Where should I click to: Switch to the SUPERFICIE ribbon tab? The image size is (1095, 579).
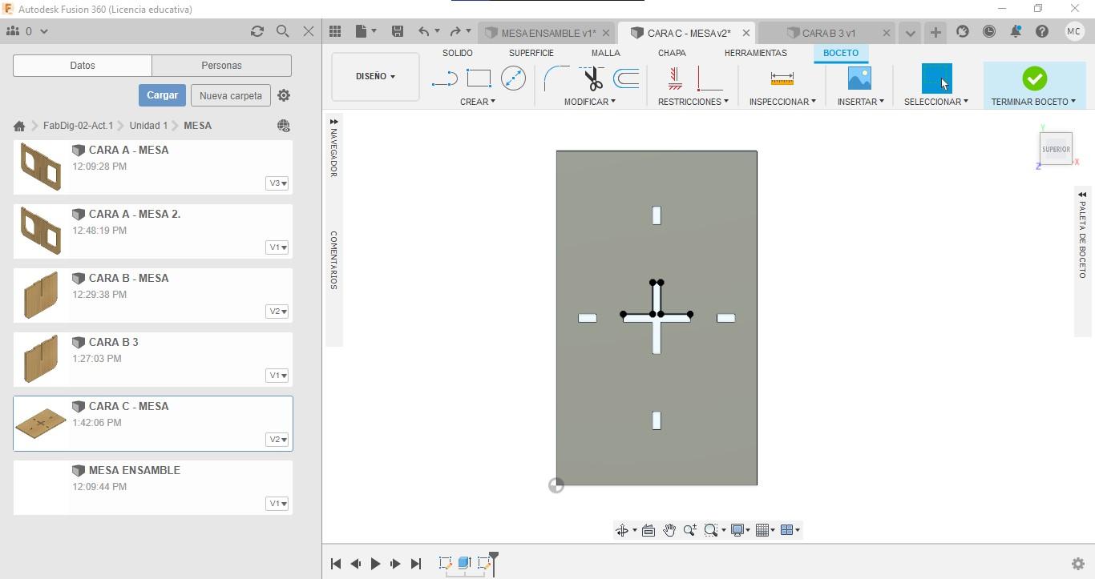point(531,53)
